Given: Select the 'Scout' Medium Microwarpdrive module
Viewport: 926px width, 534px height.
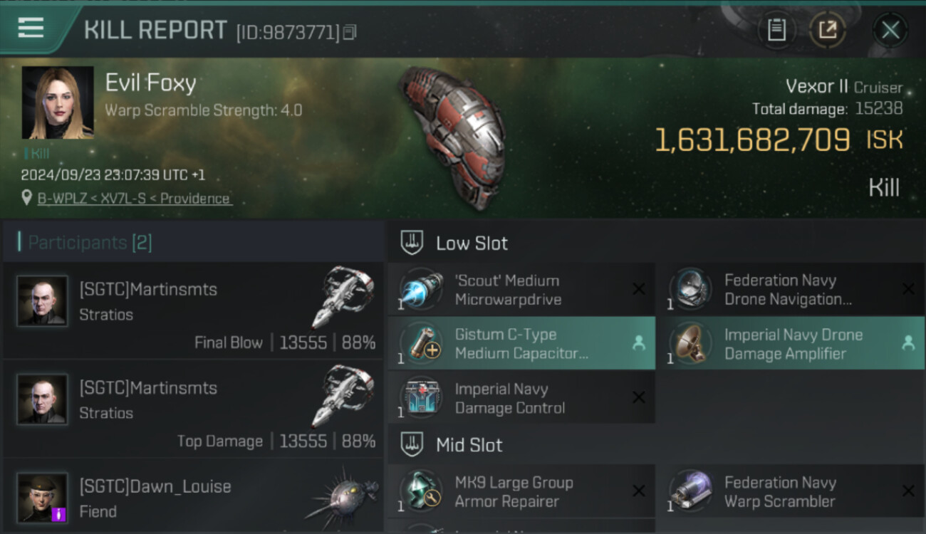Looking at the screenshot, I should point(521,290).
